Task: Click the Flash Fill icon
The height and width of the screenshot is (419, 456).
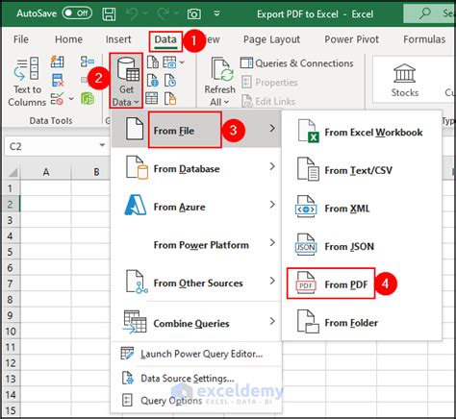Action: (57, 62)
